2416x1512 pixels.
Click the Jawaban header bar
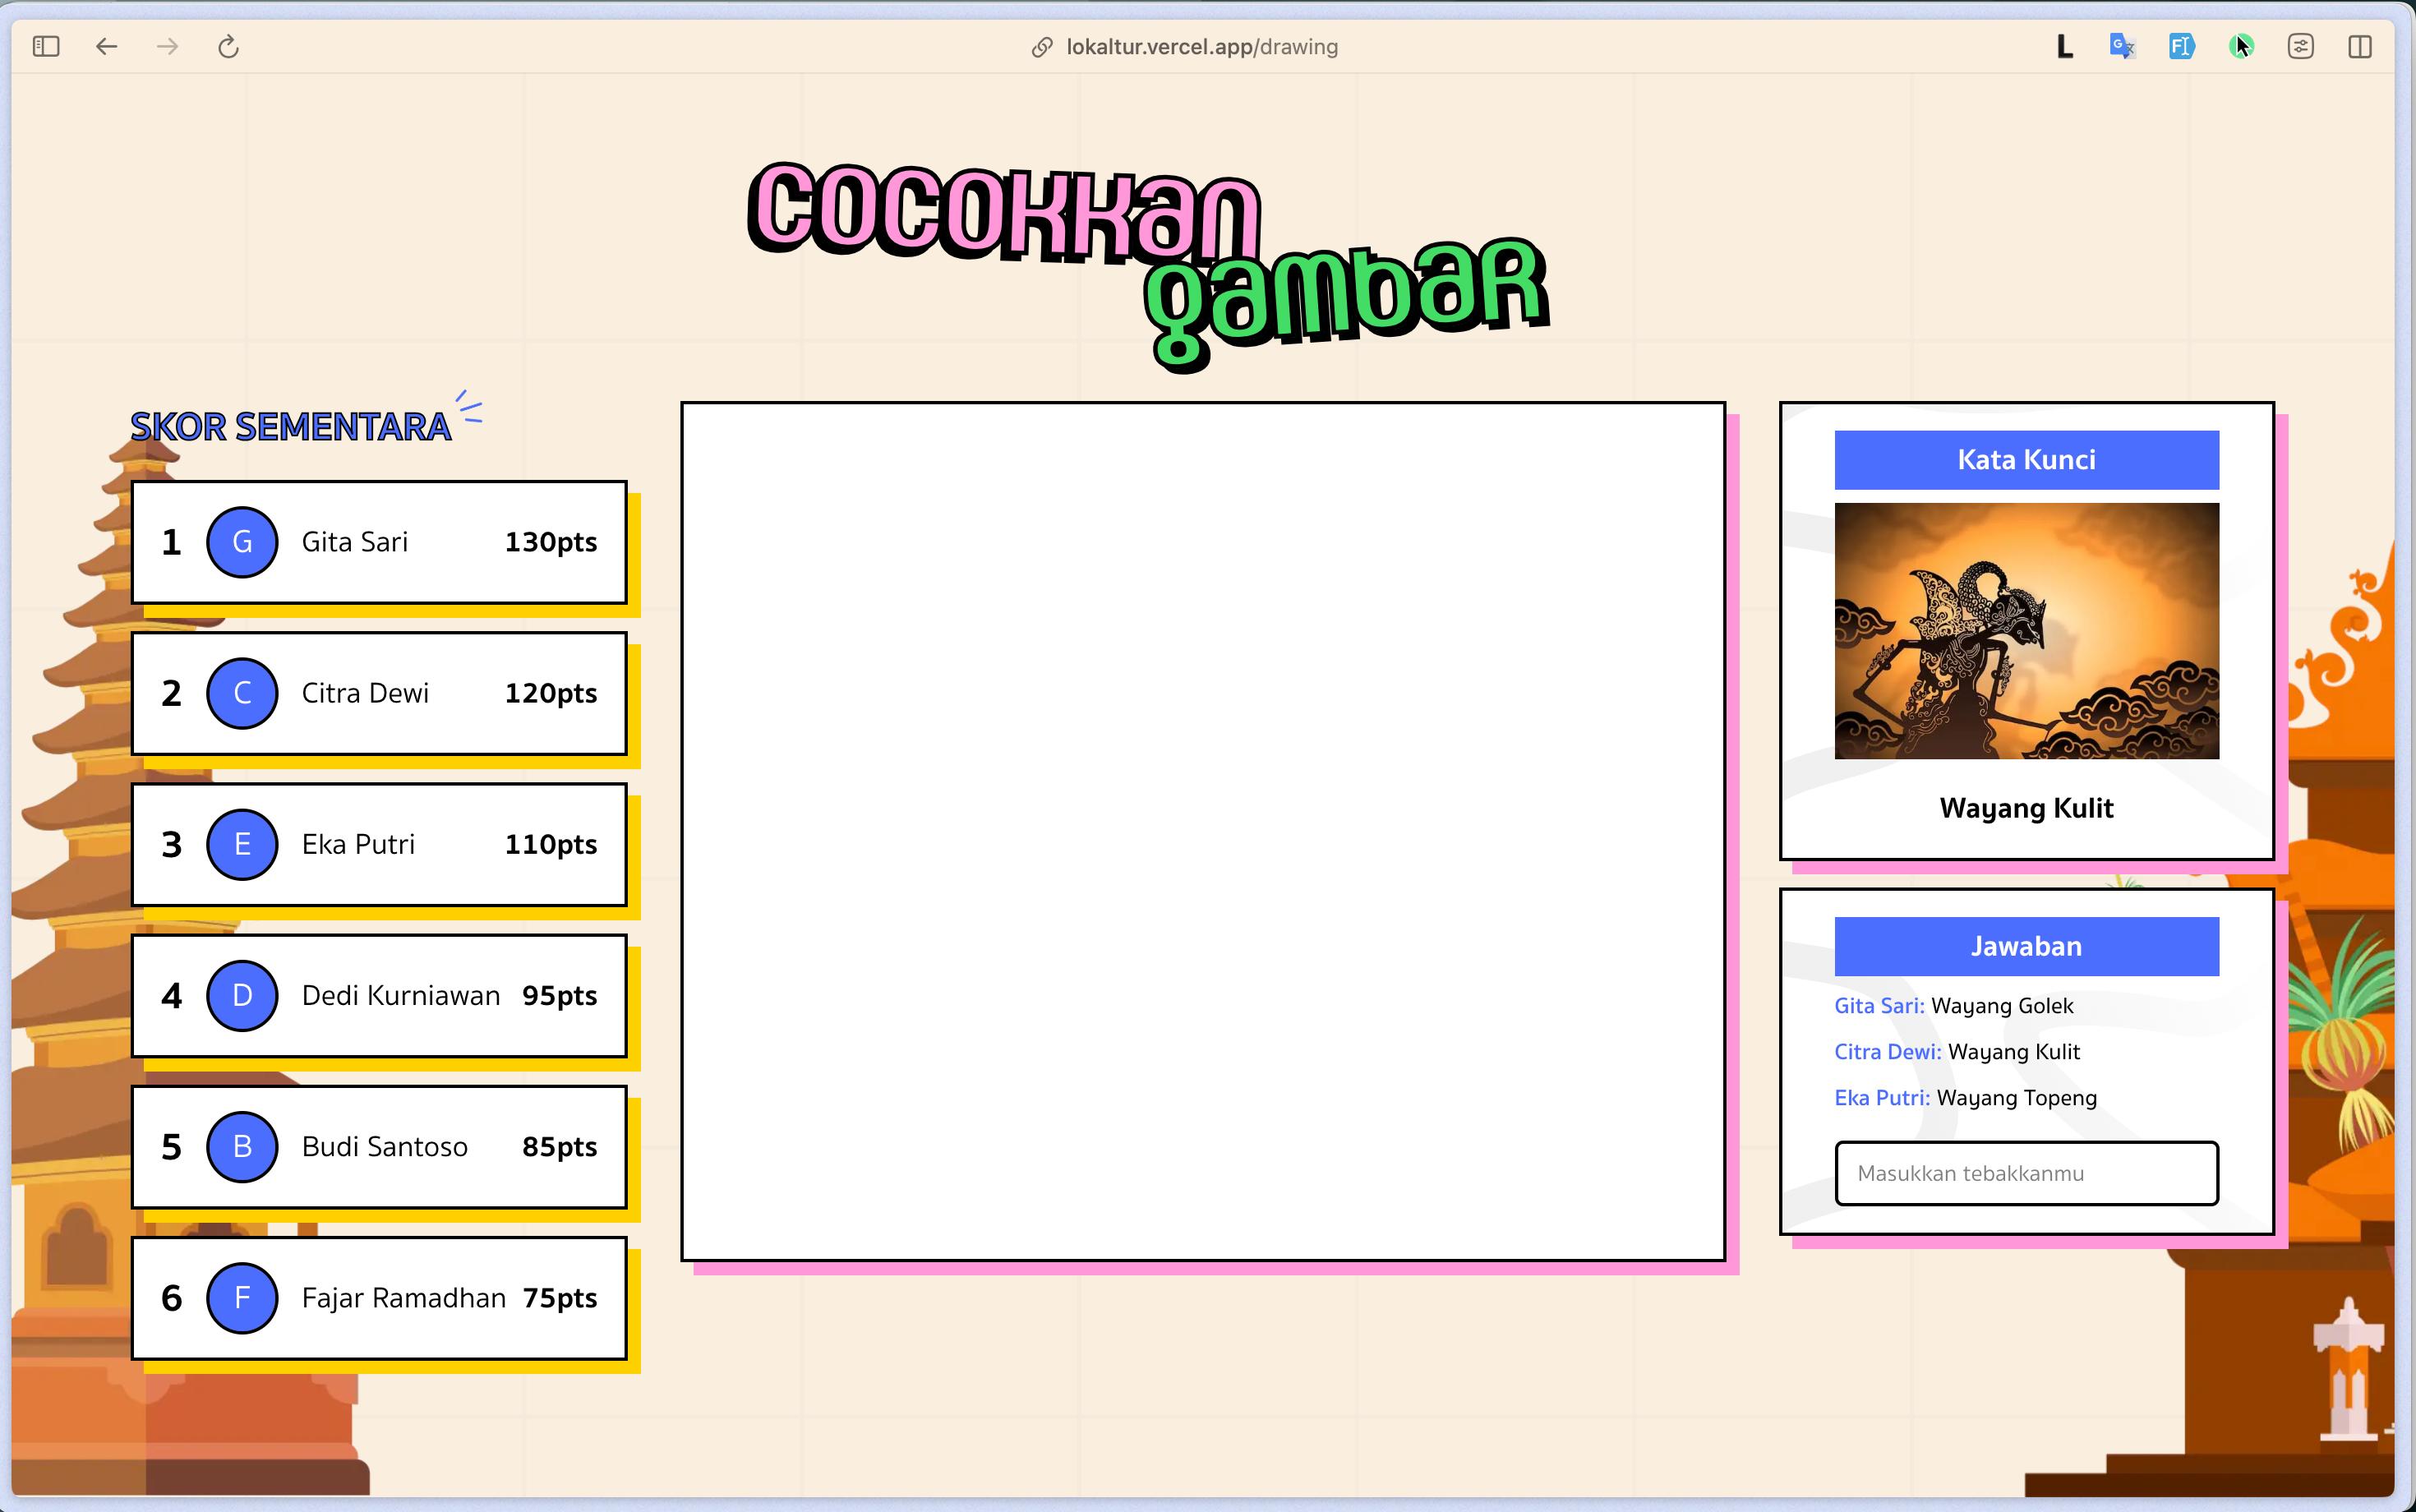point(2026,946)
